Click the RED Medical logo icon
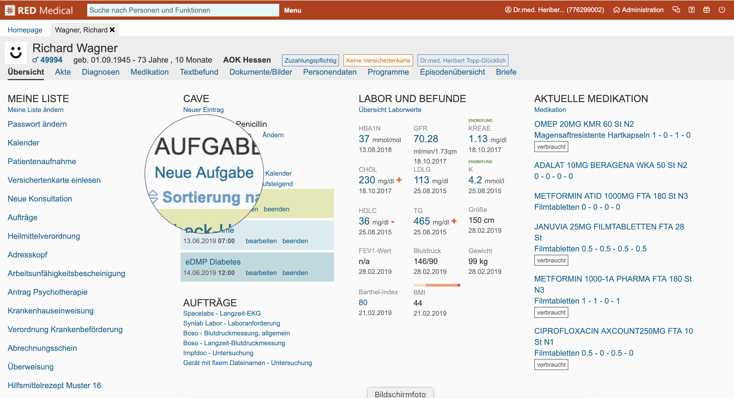 pos(10,10)
